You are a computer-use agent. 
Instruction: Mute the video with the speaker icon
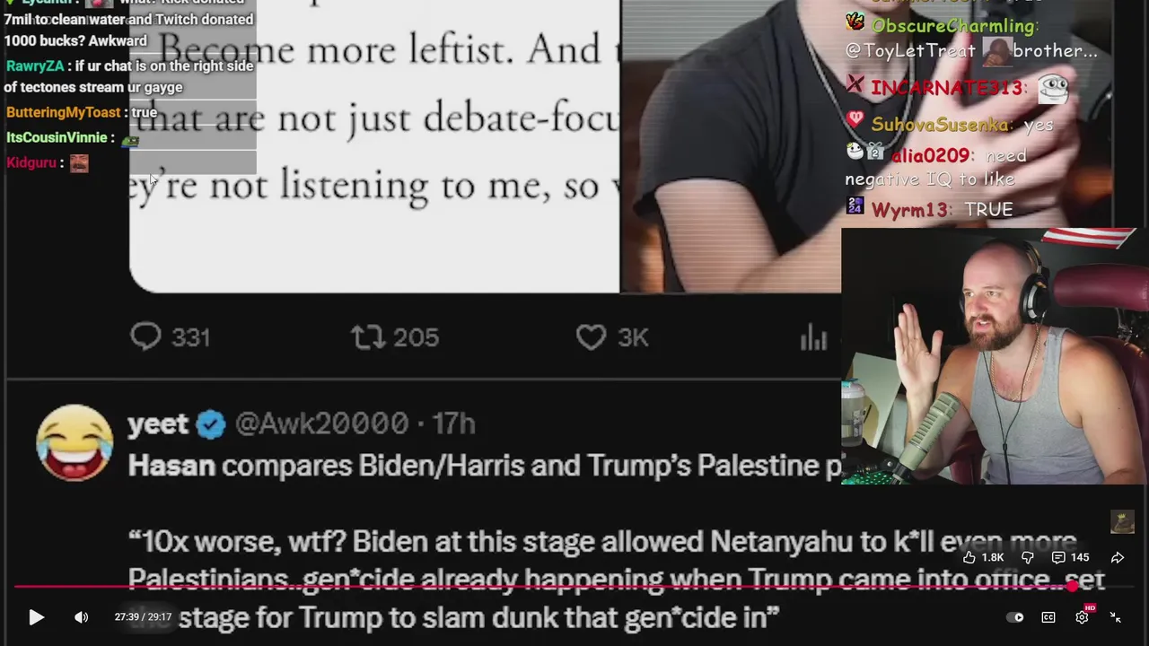click(x=82, y=617)
